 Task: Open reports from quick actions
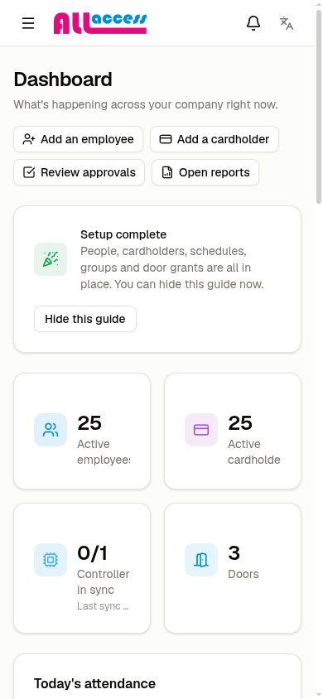pyautogui.click(x=205, y=172)
